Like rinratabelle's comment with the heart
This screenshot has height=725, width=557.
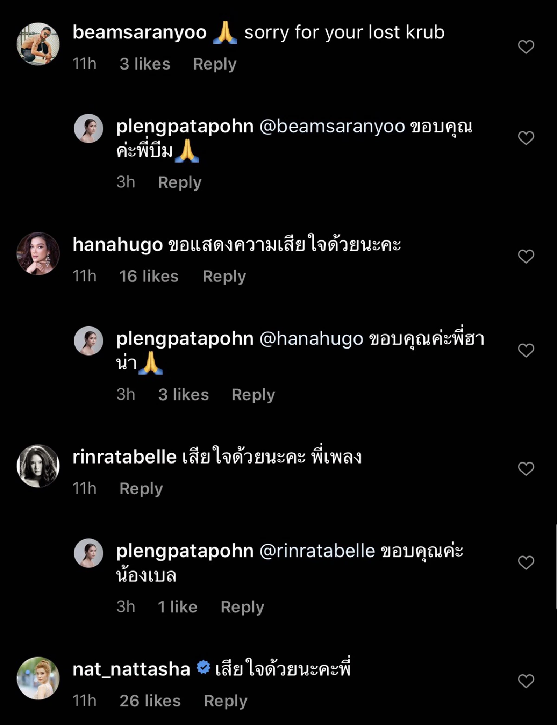click(x=526, y=469)
